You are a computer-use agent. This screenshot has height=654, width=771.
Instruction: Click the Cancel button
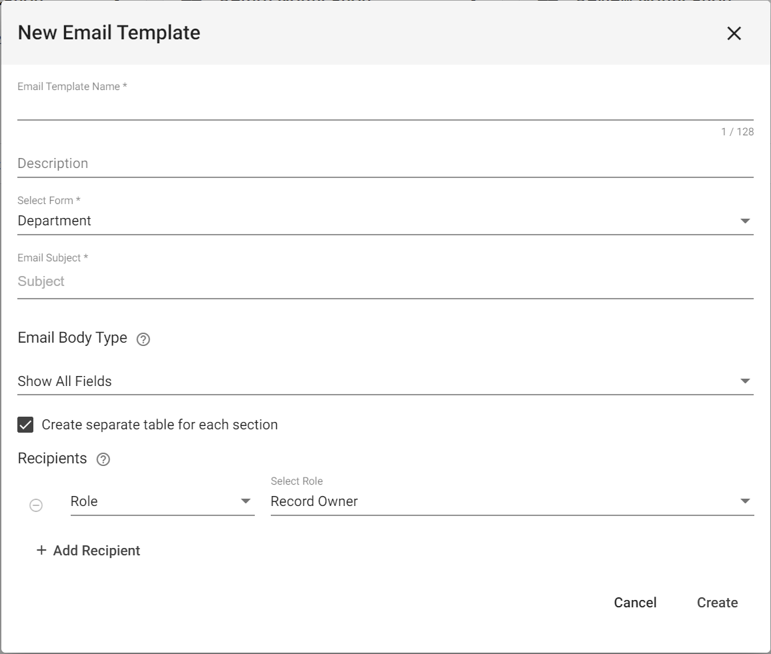tap(635, 603)
